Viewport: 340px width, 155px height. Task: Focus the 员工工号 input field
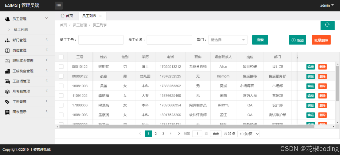tap(101, 40)
